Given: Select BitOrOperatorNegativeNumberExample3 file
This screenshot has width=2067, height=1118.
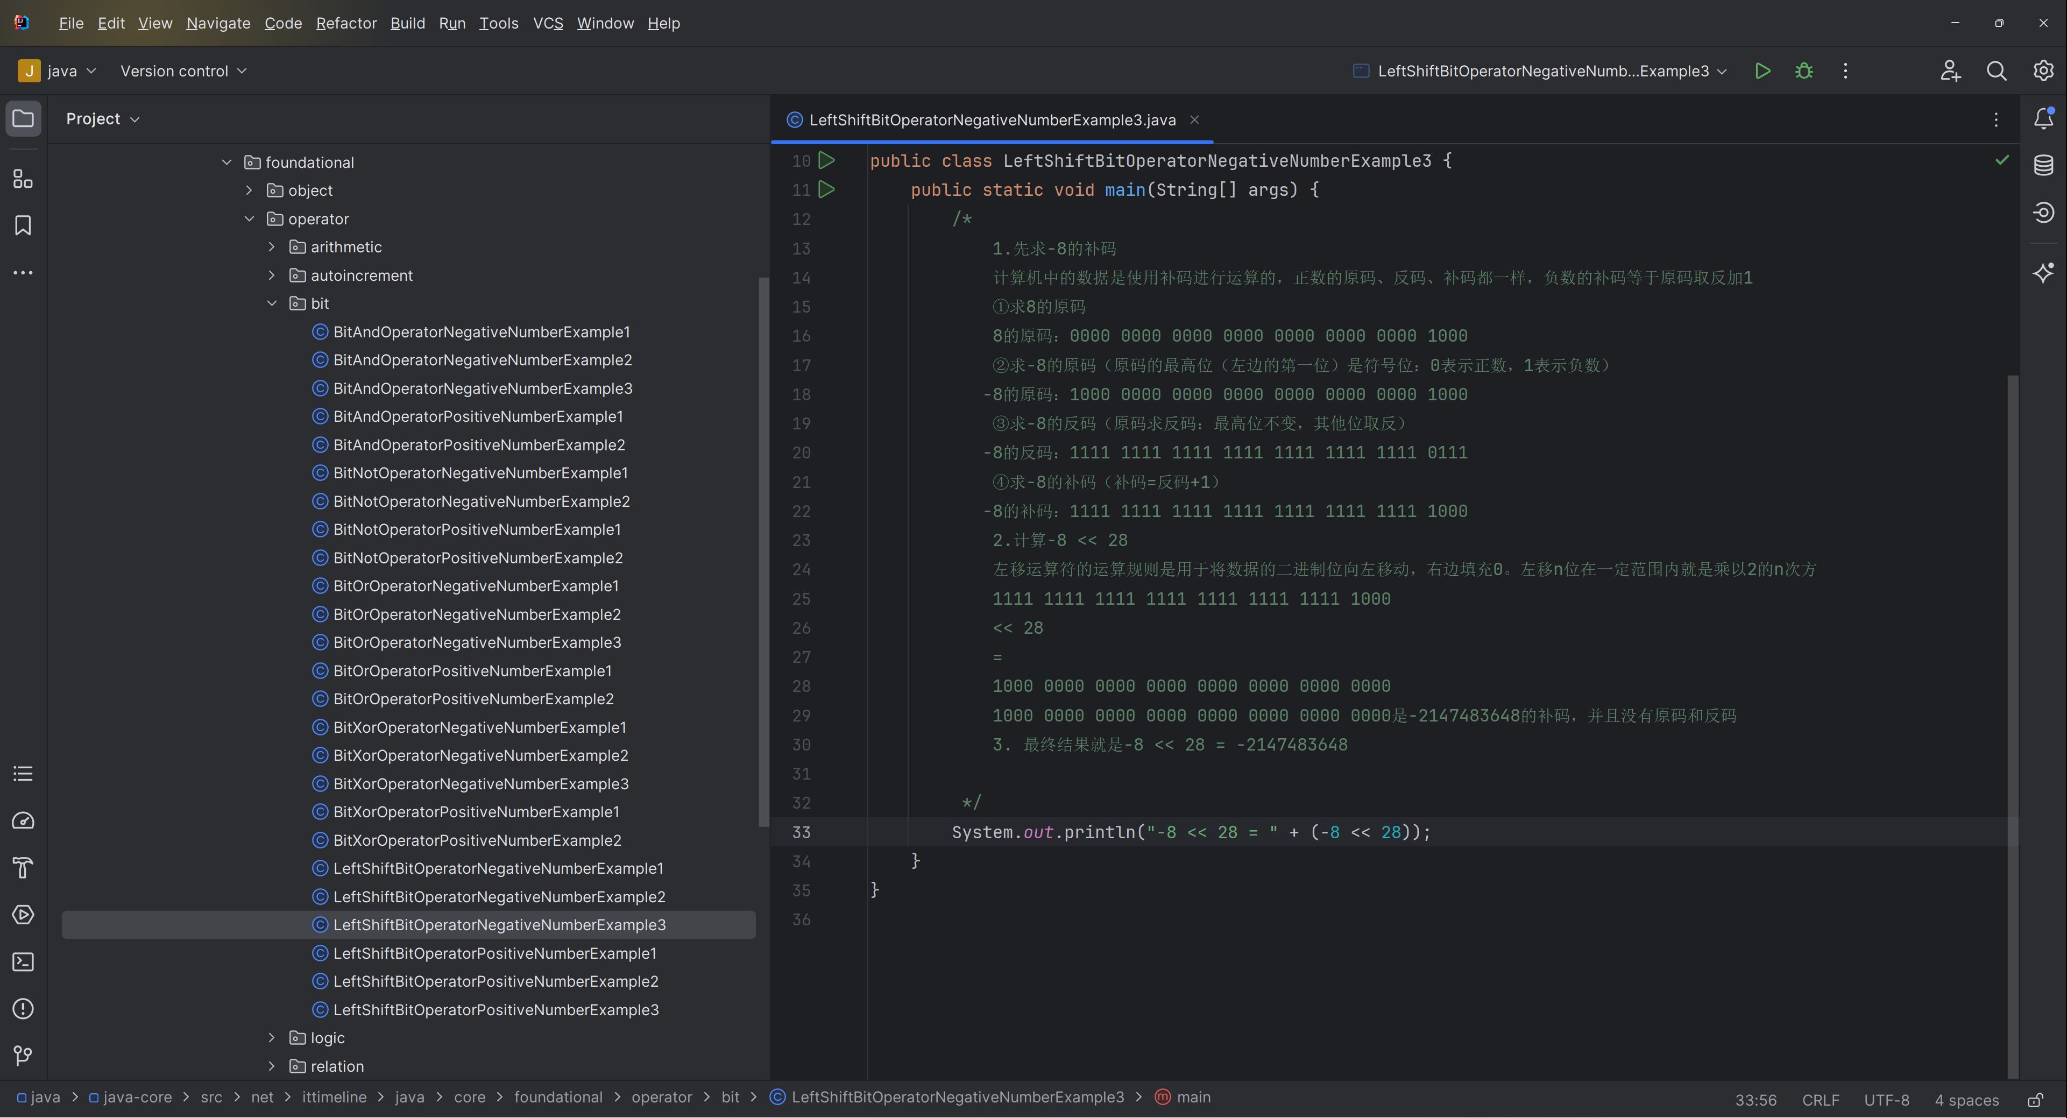Looking at the screenshot, I should click(x=477, y=642).
